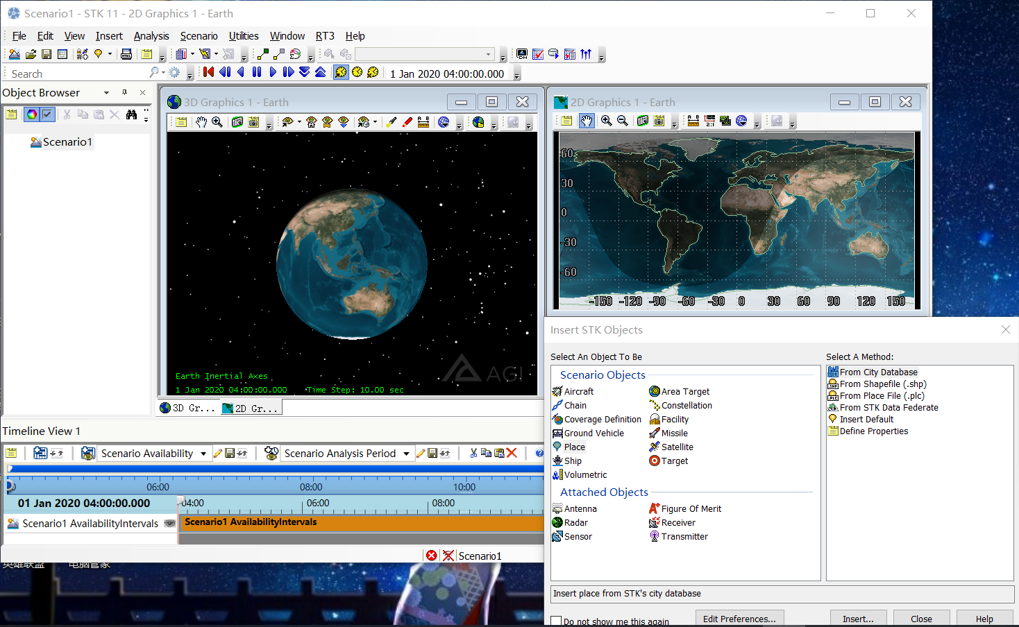The image size is (1019, 627).
Task: Click the Search input field
Action: pyautogui.click(x=78, y=74)
